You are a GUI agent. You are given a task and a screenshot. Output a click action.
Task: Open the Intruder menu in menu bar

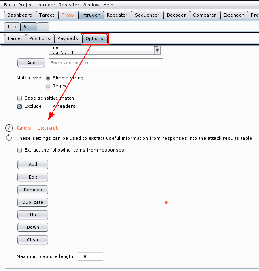click(46, 5)
